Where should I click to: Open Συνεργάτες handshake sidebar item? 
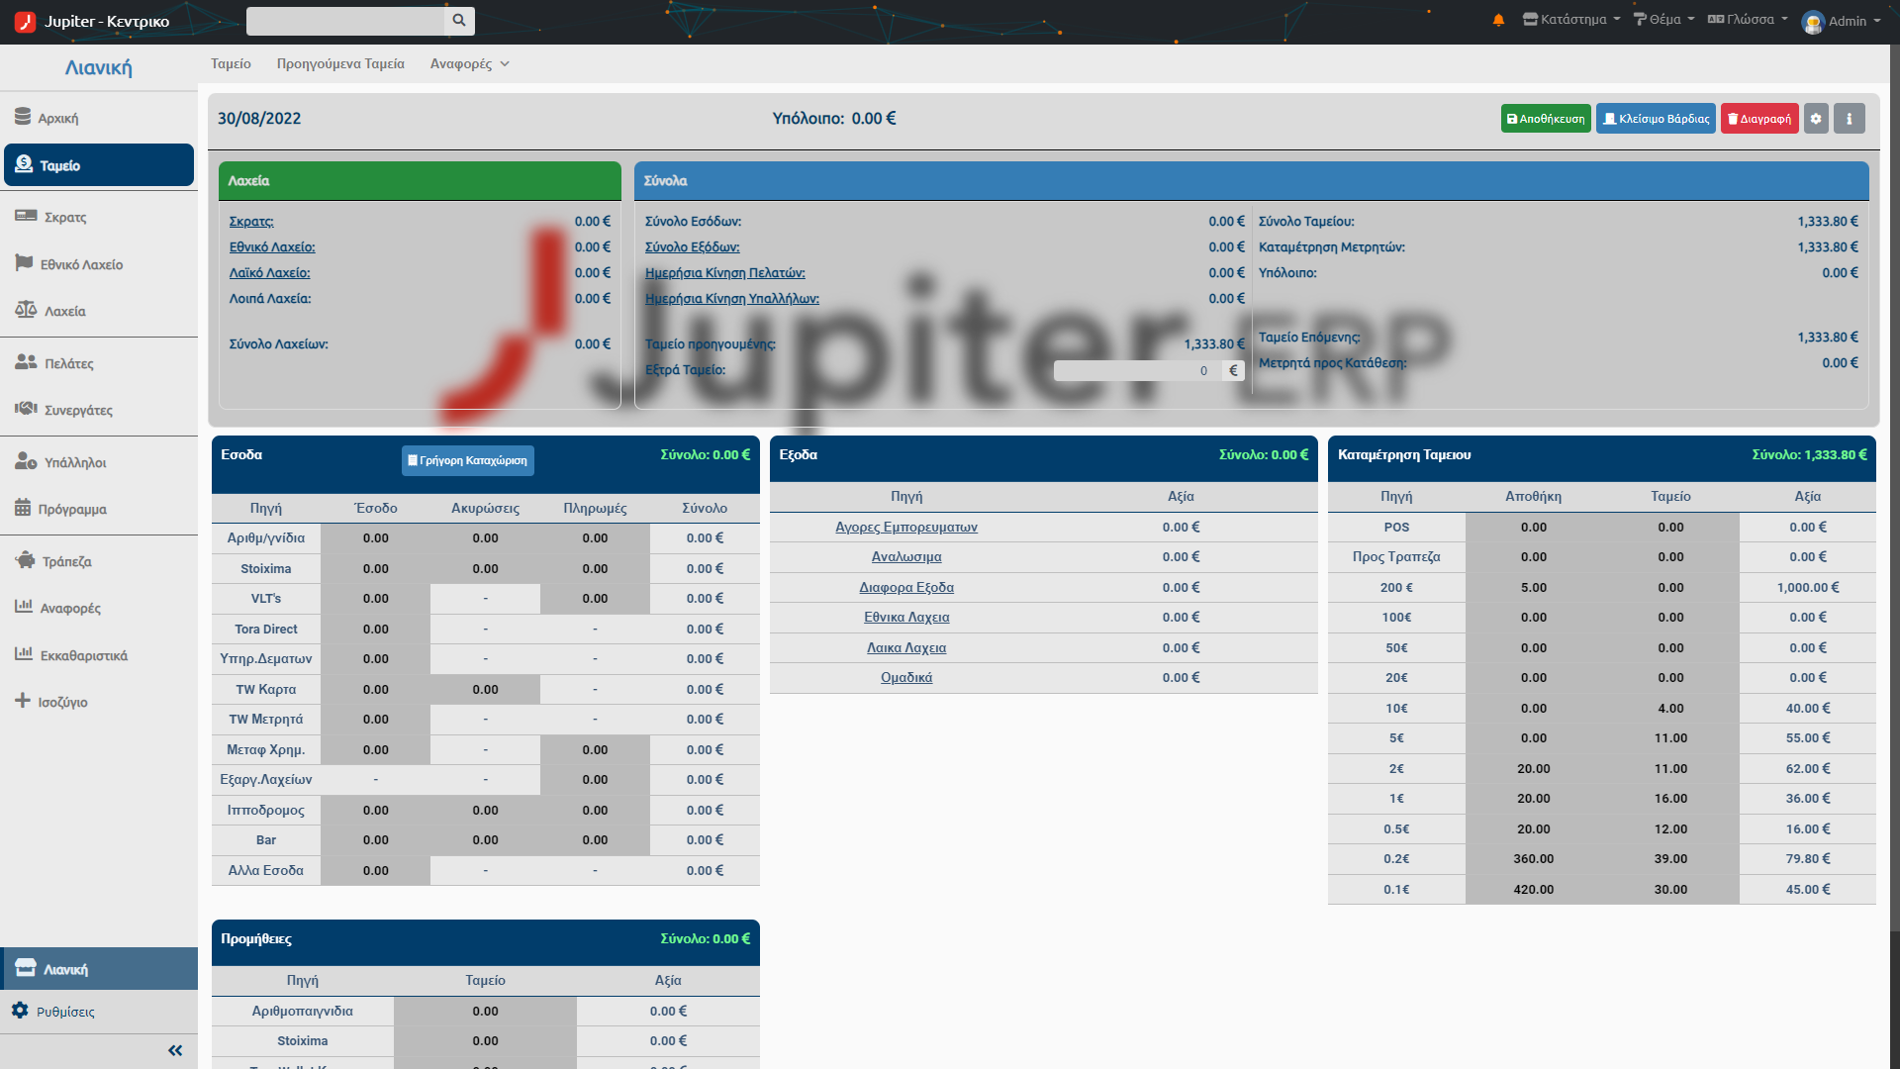(x=99, y=410)
